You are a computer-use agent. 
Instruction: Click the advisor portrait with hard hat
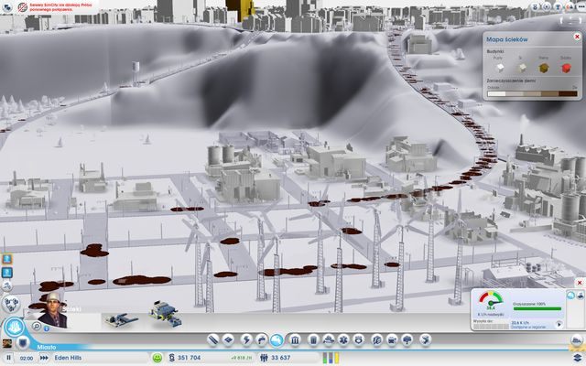(x=53, y=311)
